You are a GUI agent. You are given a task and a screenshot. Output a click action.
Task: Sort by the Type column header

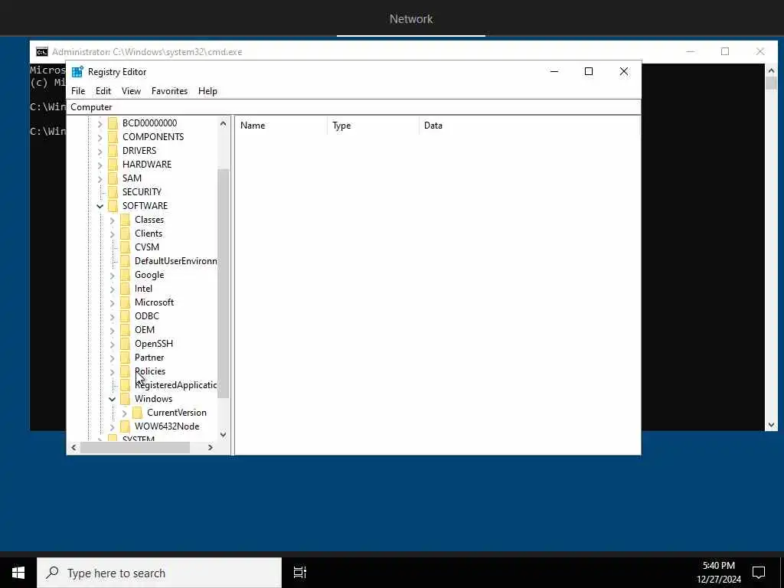[373, 126]
